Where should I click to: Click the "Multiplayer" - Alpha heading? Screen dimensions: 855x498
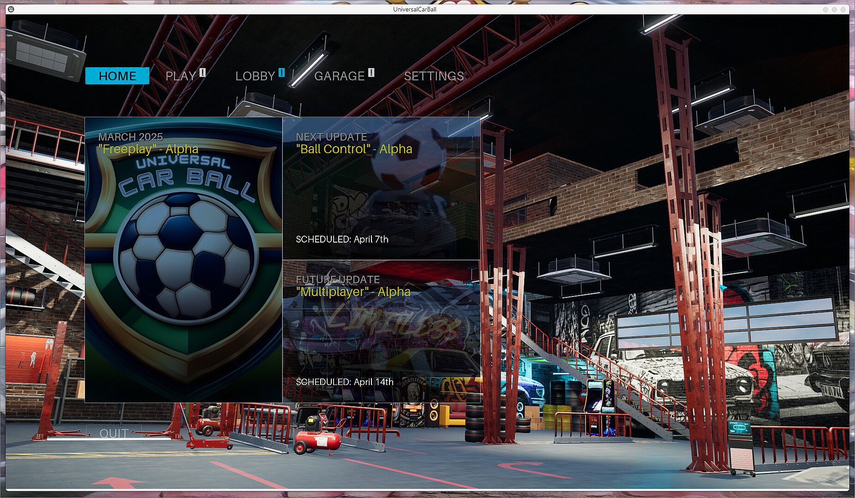[x=353, y=291]
